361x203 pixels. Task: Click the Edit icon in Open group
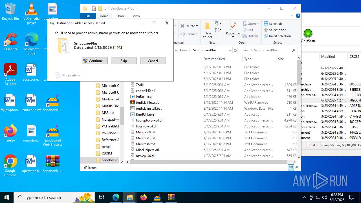248,30
